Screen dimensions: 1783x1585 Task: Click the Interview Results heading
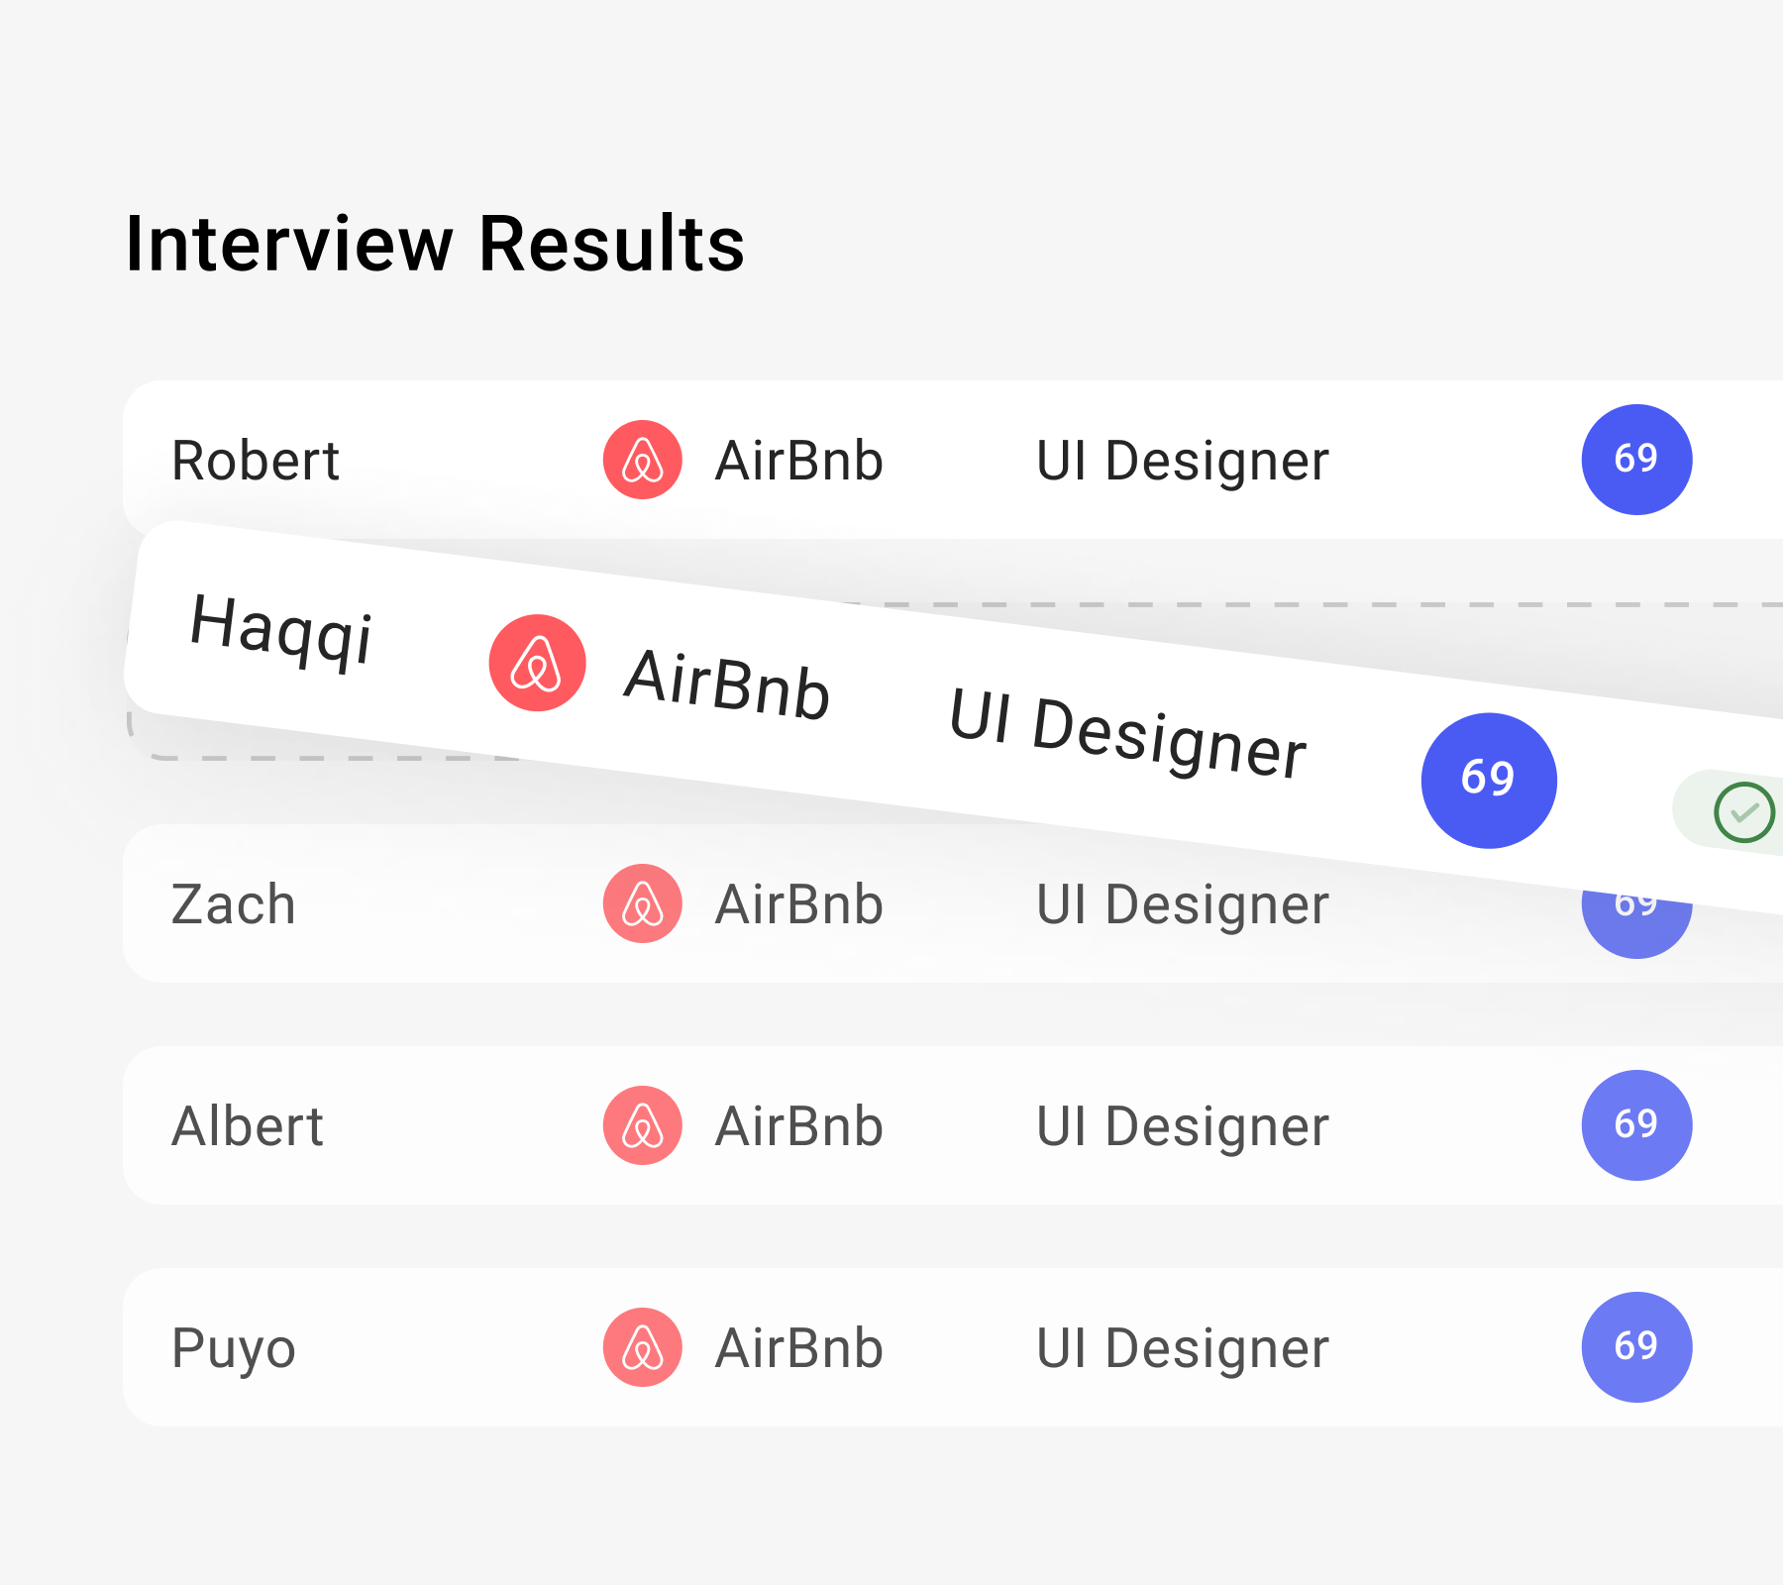pyautogui.click(x=435, y=244)
